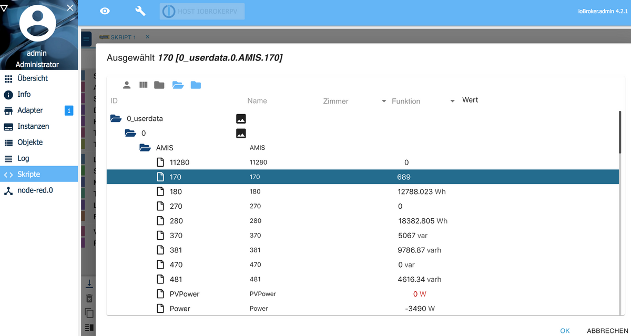Click the admin user avatar
This screenshot has width=631, height=336.
pyautogui.click(x=37, y=24)
